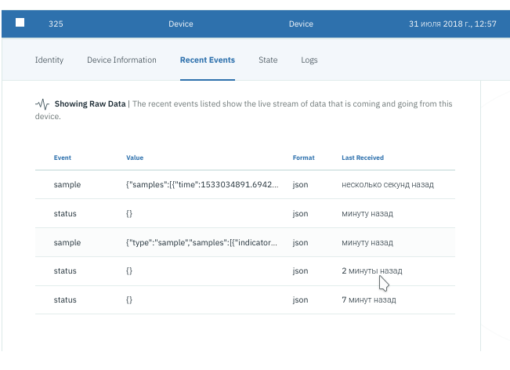Image resolution: width=510 pixels, height=370 pixels.
Task: Click device ID 325 in header row
Action: (x=56, y=24)
